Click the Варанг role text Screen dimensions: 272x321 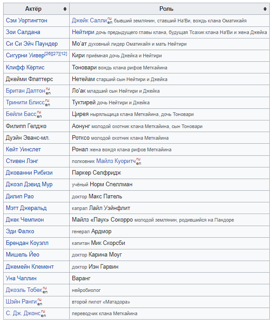click(81, 278)
